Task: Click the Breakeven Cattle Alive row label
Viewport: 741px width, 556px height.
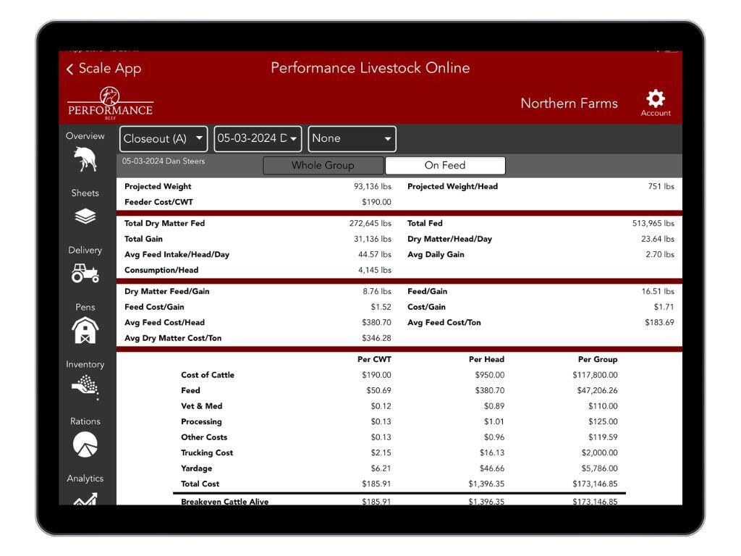Action: [224, 501]
